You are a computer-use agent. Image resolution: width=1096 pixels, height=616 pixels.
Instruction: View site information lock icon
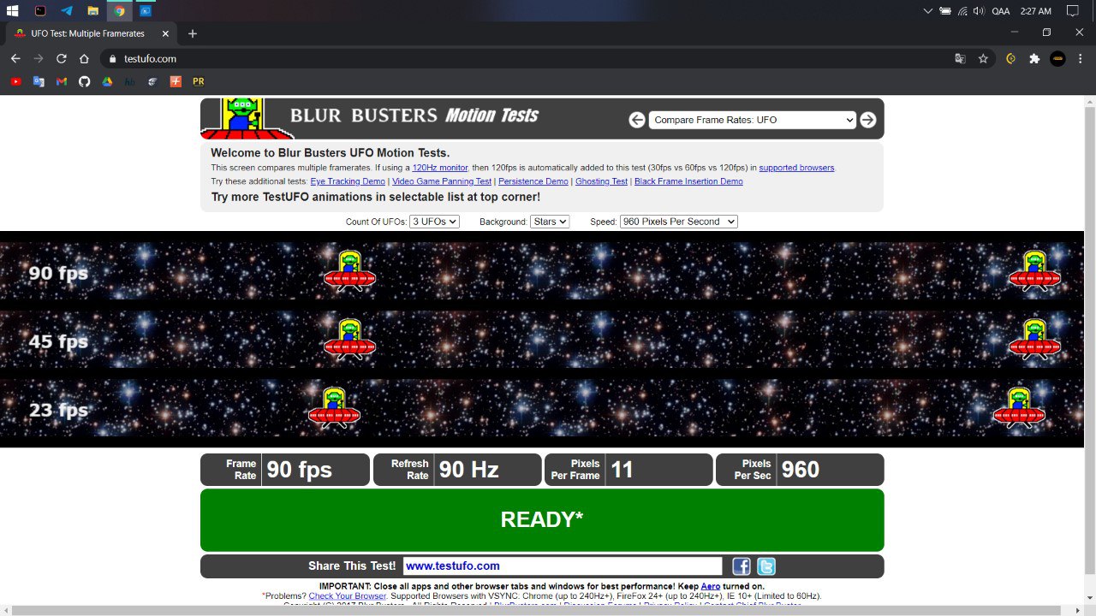110,59
